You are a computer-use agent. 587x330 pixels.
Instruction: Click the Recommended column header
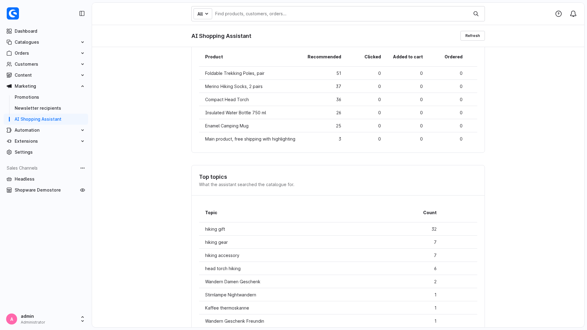click(x=324, y=57)
